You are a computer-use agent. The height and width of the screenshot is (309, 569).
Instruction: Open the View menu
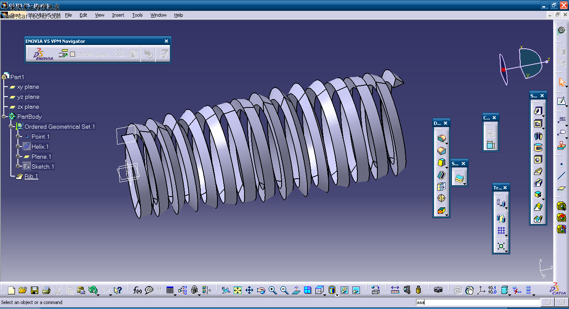pyautogui.click(x=100, y=15)
